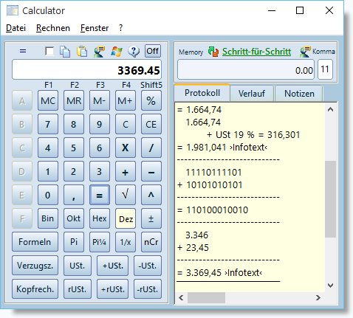The height and width of the screenshot is (318, 353).
Task: Toggle the checkbox beside the copy icon
Action: [49, 52]
